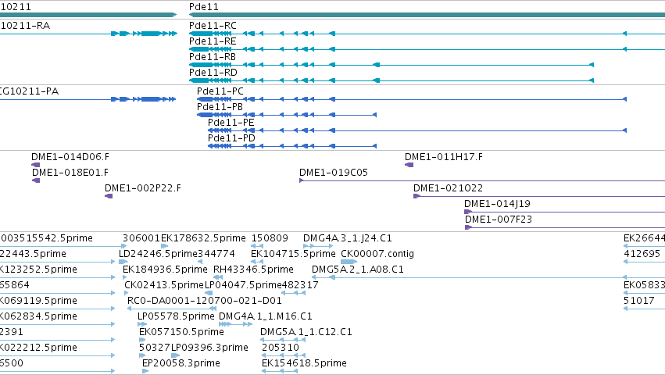Select the Pde11-PD protein label
The height and width of the screenshot is (375, 665).
231,138
